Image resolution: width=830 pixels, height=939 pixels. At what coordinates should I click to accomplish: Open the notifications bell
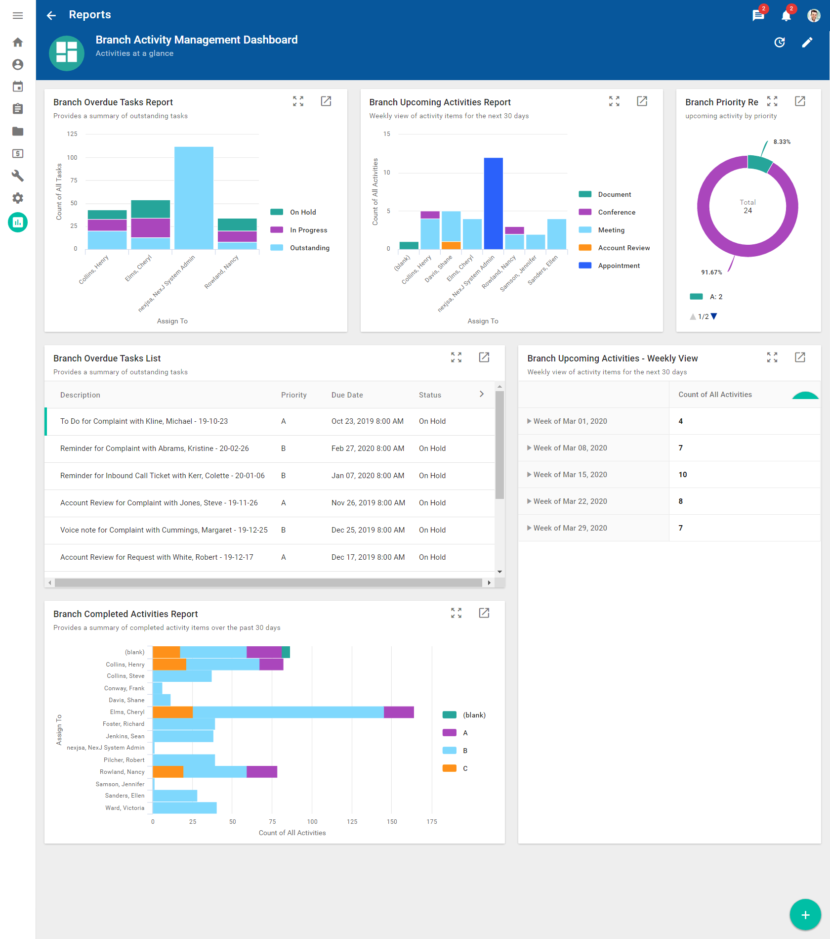[786, 15]
